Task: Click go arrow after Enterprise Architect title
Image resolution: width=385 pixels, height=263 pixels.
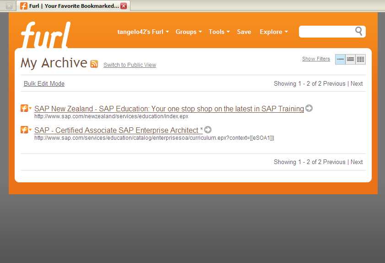Action: [x=208, y=130]
